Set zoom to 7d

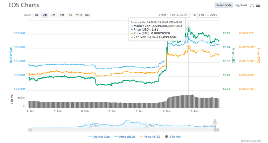[x=45, y=15]
